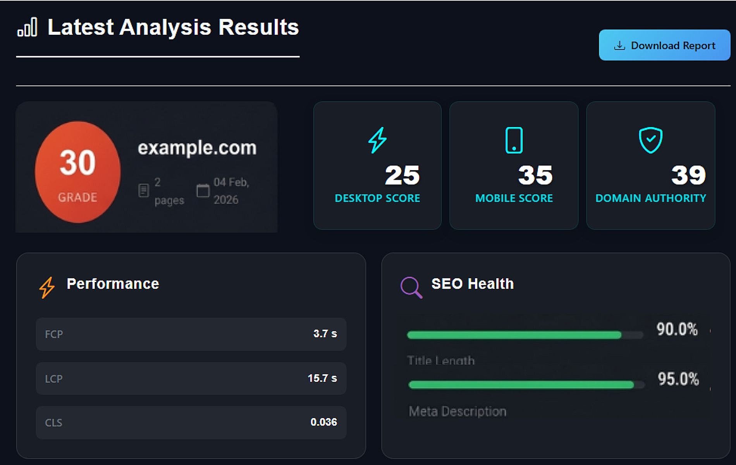Screen dimensions: 736x465
Task: Click the lightning bolt icon above Desktop Score
Action: [377, 140]
